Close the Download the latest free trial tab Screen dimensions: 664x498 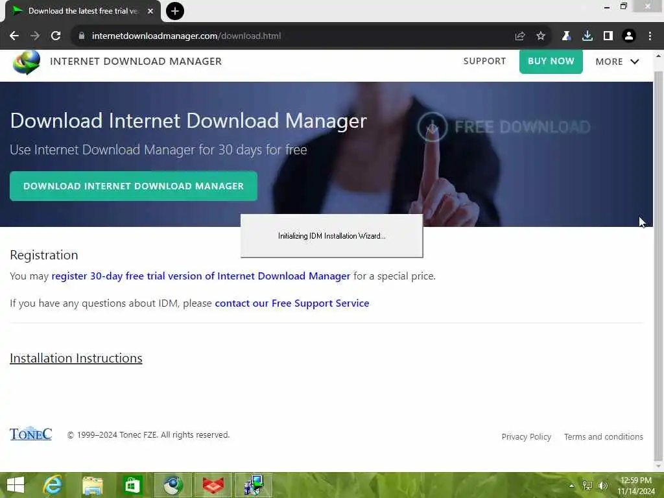click(x=150, y=11)
